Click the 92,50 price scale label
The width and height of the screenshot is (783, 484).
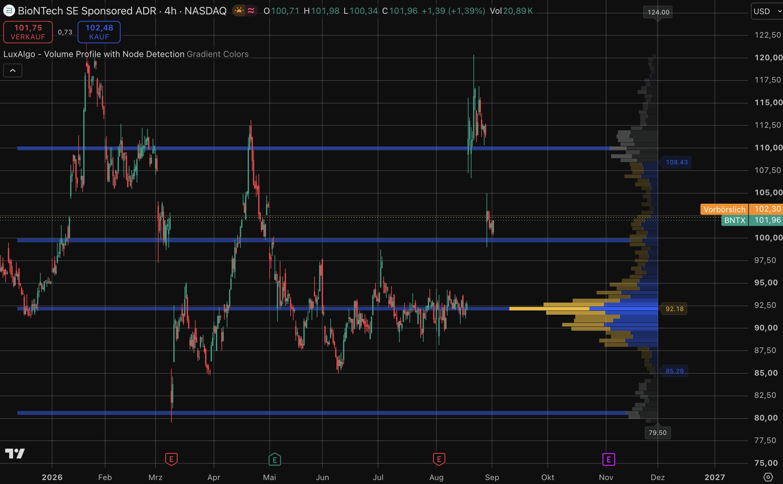point(765,305)
